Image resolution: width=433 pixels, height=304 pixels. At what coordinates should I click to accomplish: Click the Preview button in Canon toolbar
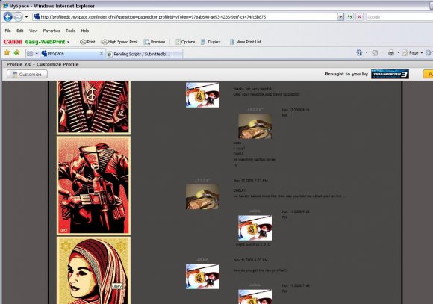pos(155,42)
